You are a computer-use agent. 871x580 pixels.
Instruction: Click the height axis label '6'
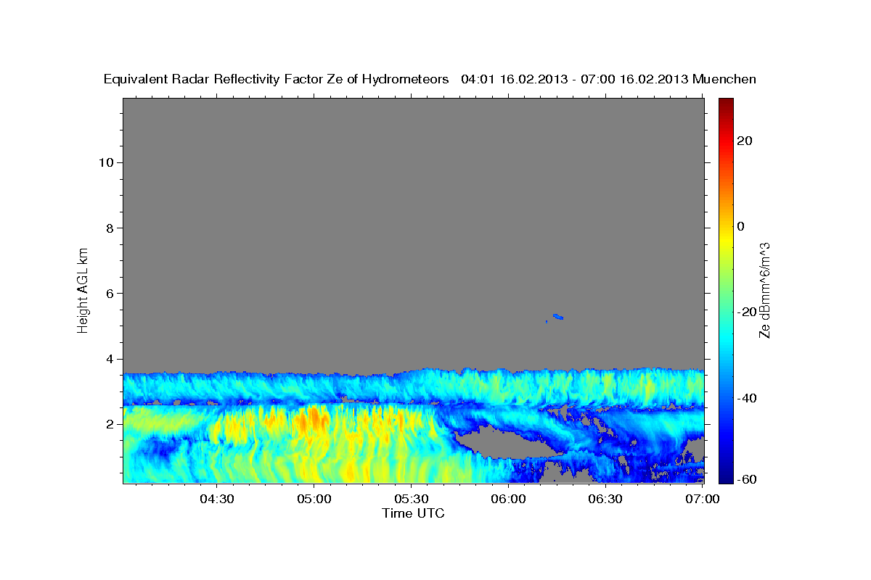(x=108, y=293)
